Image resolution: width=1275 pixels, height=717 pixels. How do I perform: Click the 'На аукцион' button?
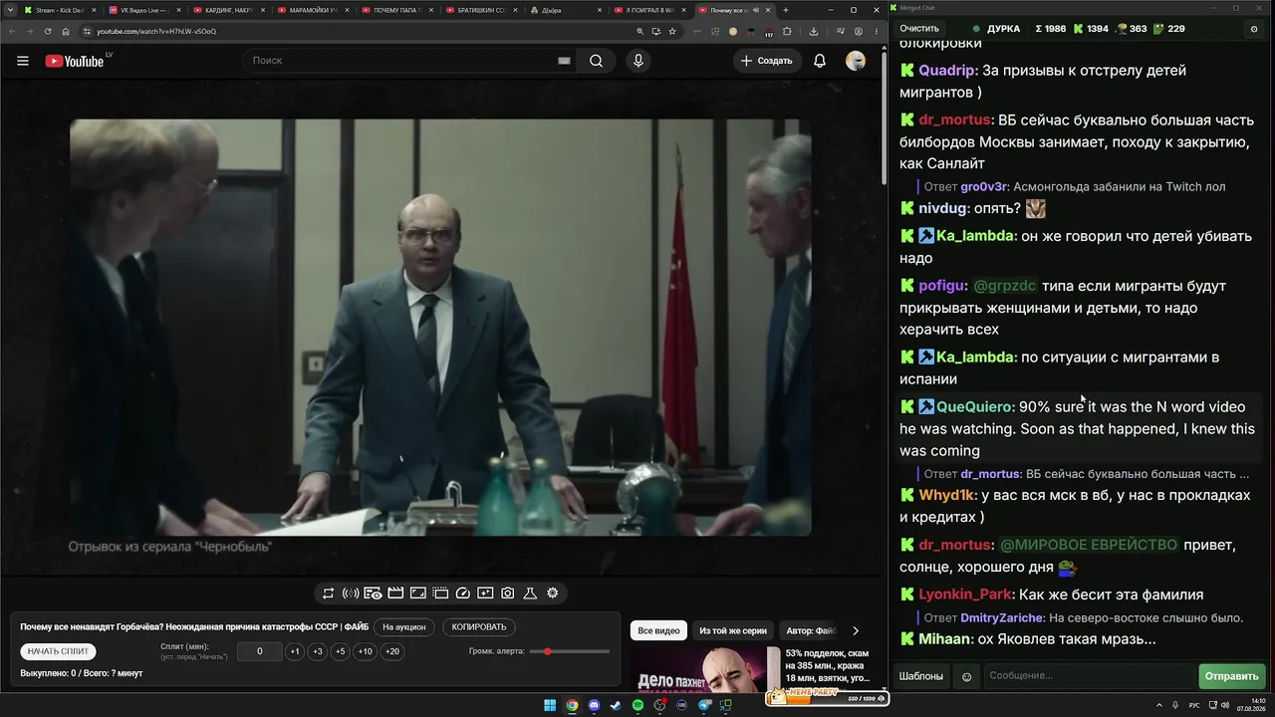coord(404,627)
